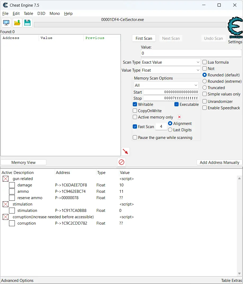Screen dimensions: 243x284
Task: Select the Alignment radio button
Action: pos(170,123)
